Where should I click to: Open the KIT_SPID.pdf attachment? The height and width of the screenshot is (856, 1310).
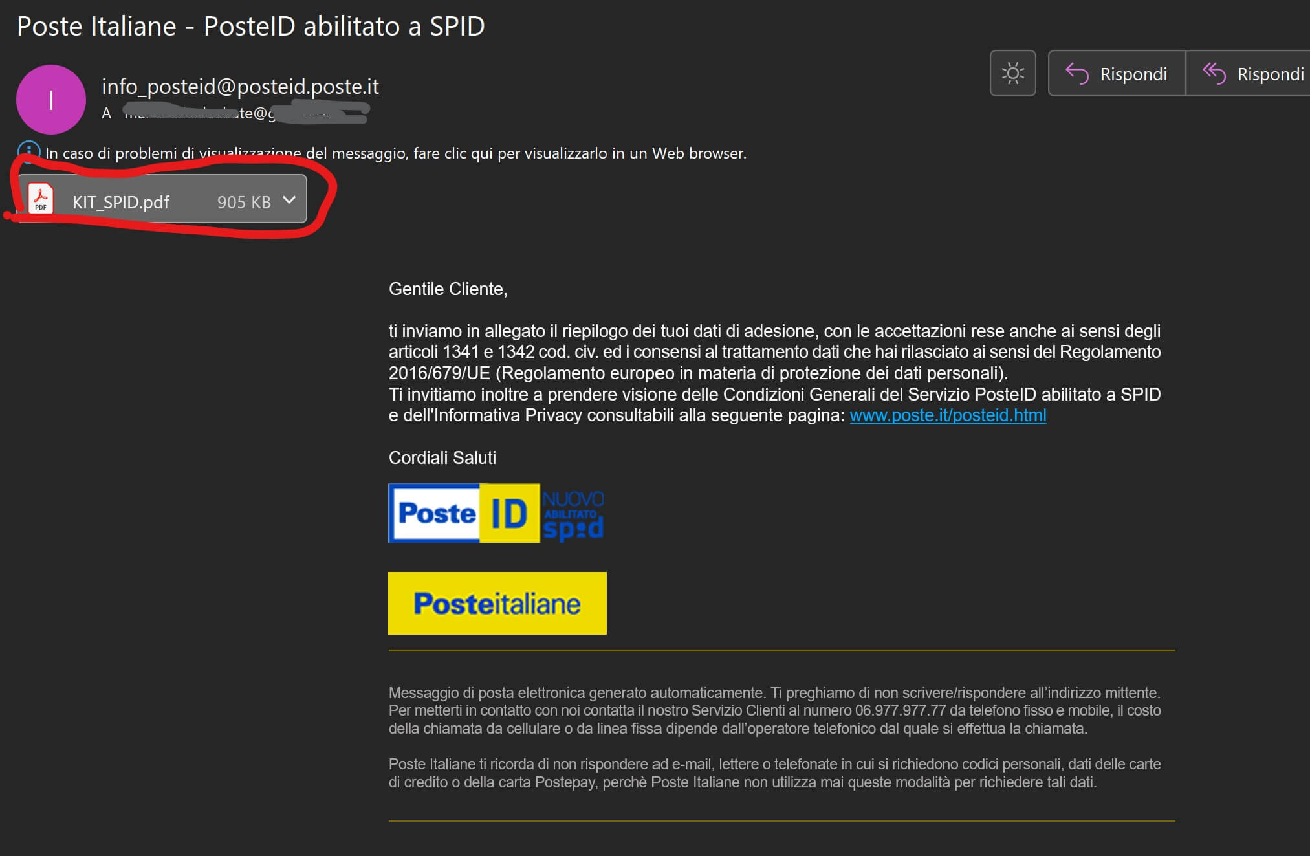[121, 202]
